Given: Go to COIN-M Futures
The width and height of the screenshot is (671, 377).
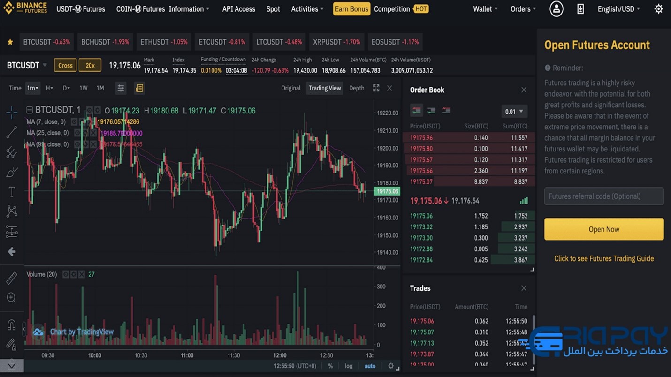Looking at the screenshot, I should 141,9.
